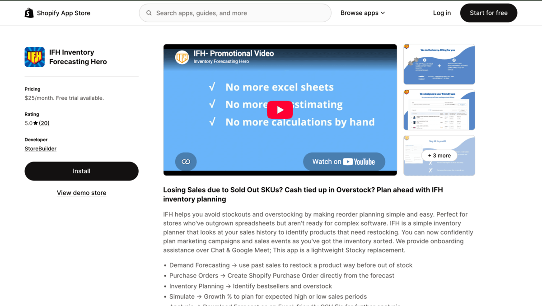This screenshot has height=306, width=542.
Task: Open the 'user friendly app' screenshot thumbnail
Action: [x=439, y=110]
